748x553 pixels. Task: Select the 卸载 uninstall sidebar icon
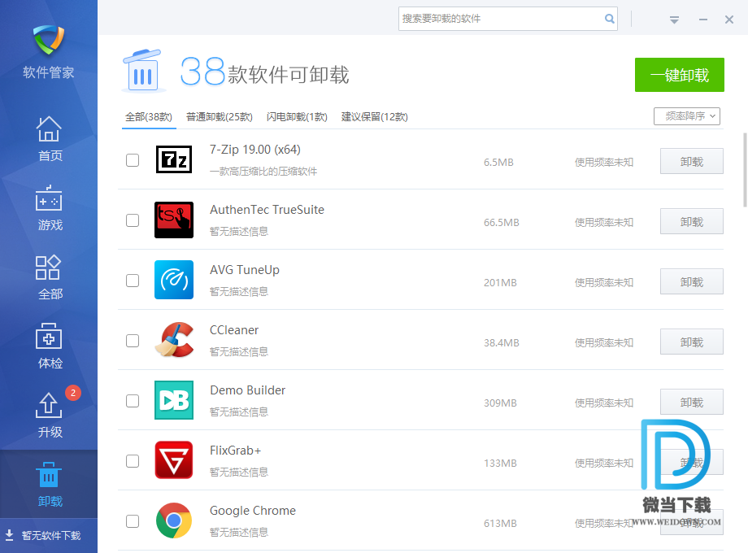49,475
